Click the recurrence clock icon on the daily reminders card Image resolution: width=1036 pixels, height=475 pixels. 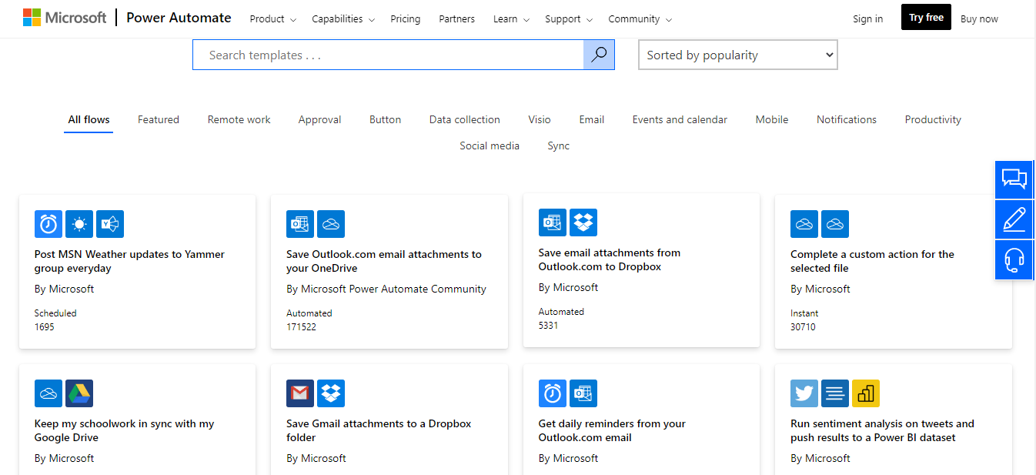[552, 393]
